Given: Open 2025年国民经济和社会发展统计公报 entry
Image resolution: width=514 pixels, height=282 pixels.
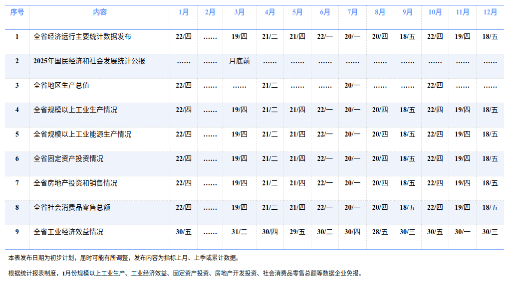Looking at the screenshot, I should coord(89,61).
